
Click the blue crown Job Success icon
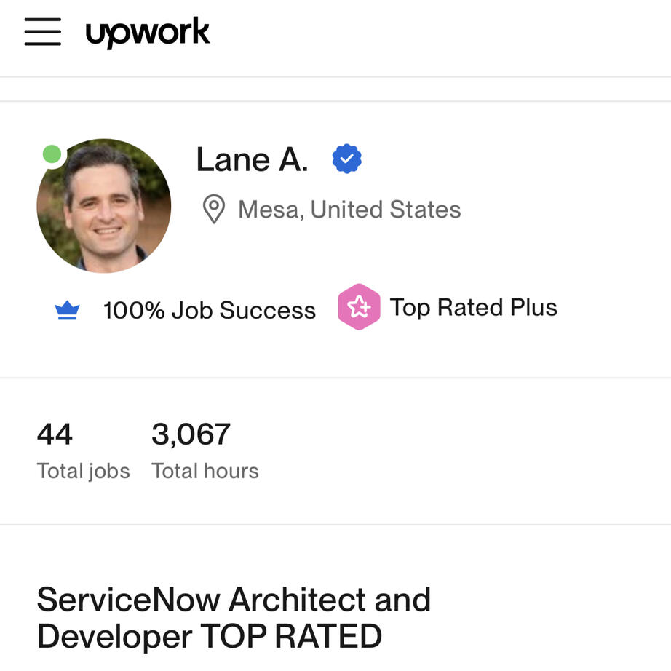(67, 311)
